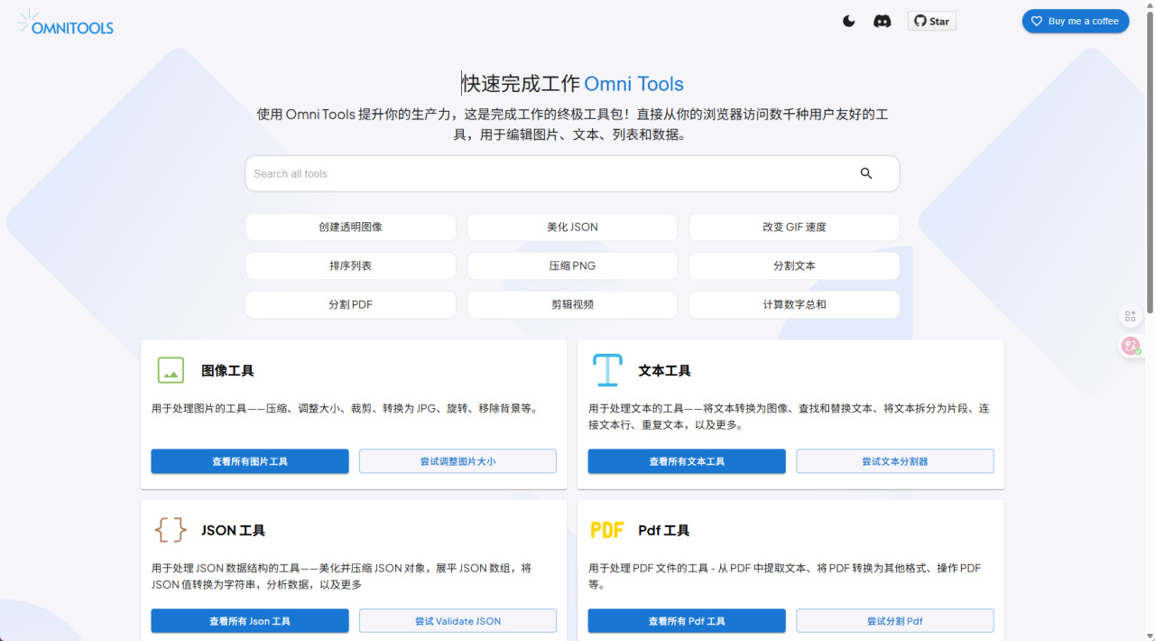Open 查看所有图片工具

click(x=250, y=461)
